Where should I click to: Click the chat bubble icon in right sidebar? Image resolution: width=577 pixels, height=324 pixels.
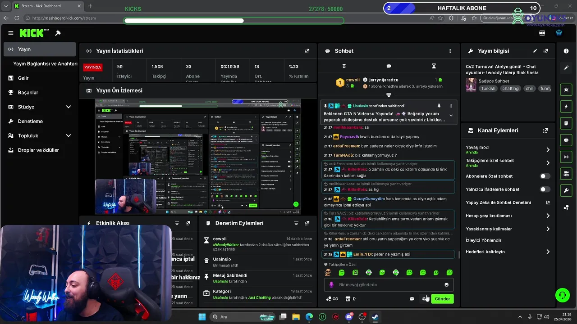coord(566,140)
